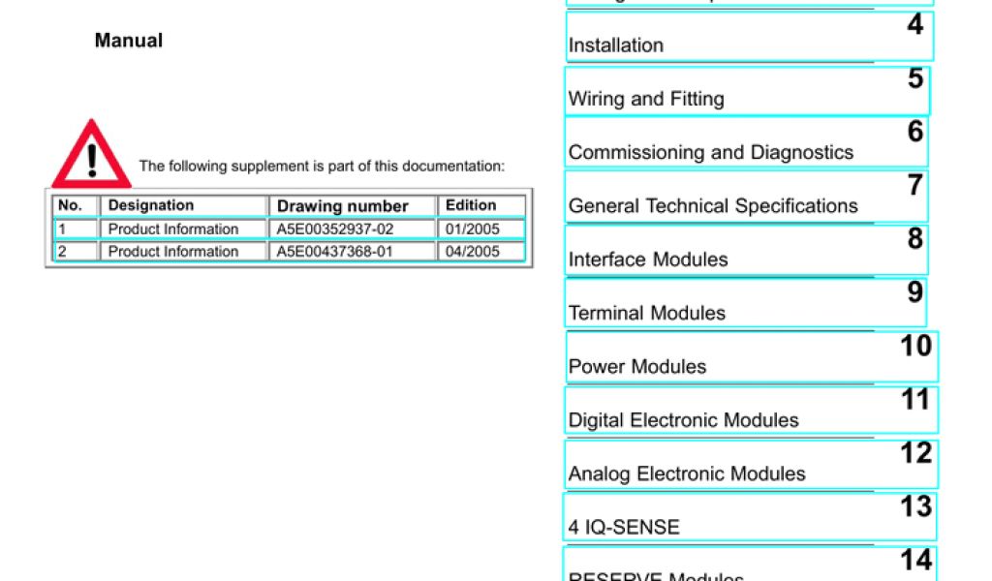Click the red warning triangle icon
Screen dimensions: 992x581
pyautogui.click(x=91, y=155)
